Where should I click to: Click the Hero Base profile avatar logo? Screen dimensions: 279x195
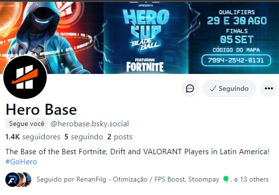coord(25,77)
